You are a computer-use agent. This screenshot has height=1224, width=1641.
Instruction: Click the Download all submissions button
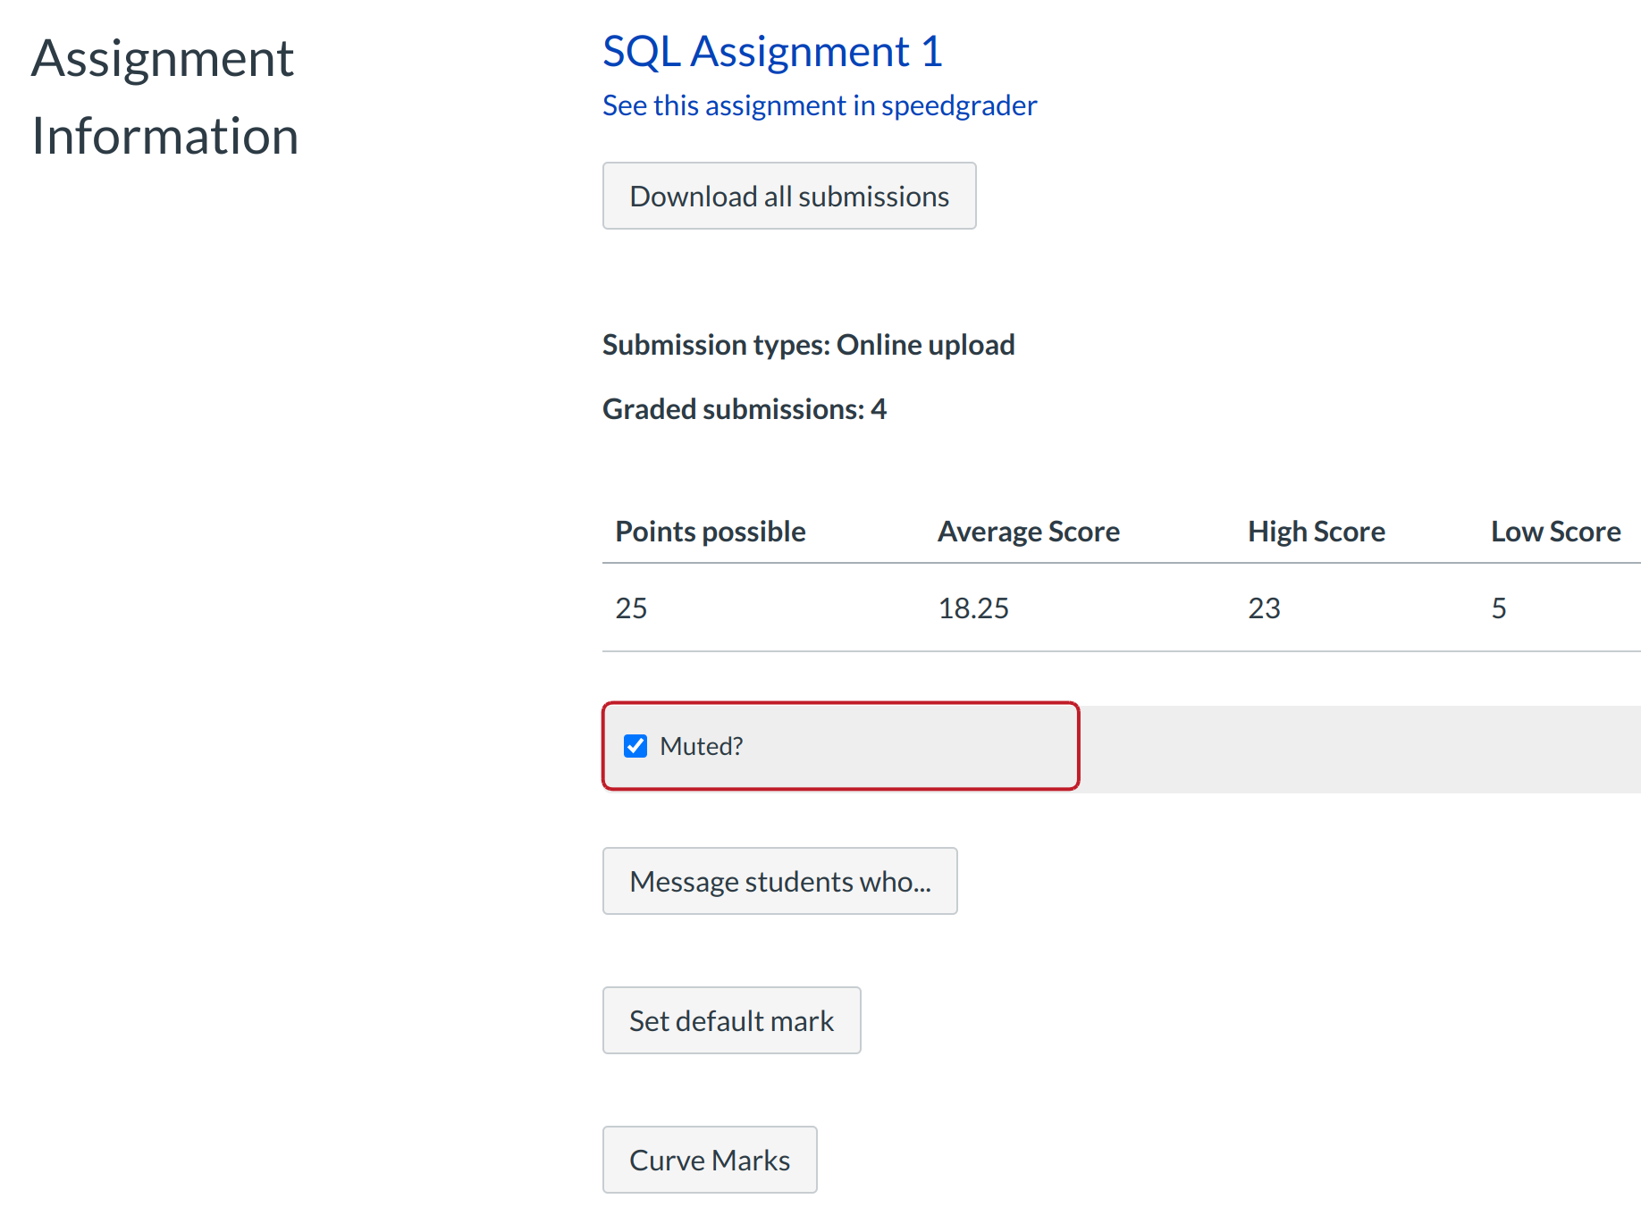[788, 196]
